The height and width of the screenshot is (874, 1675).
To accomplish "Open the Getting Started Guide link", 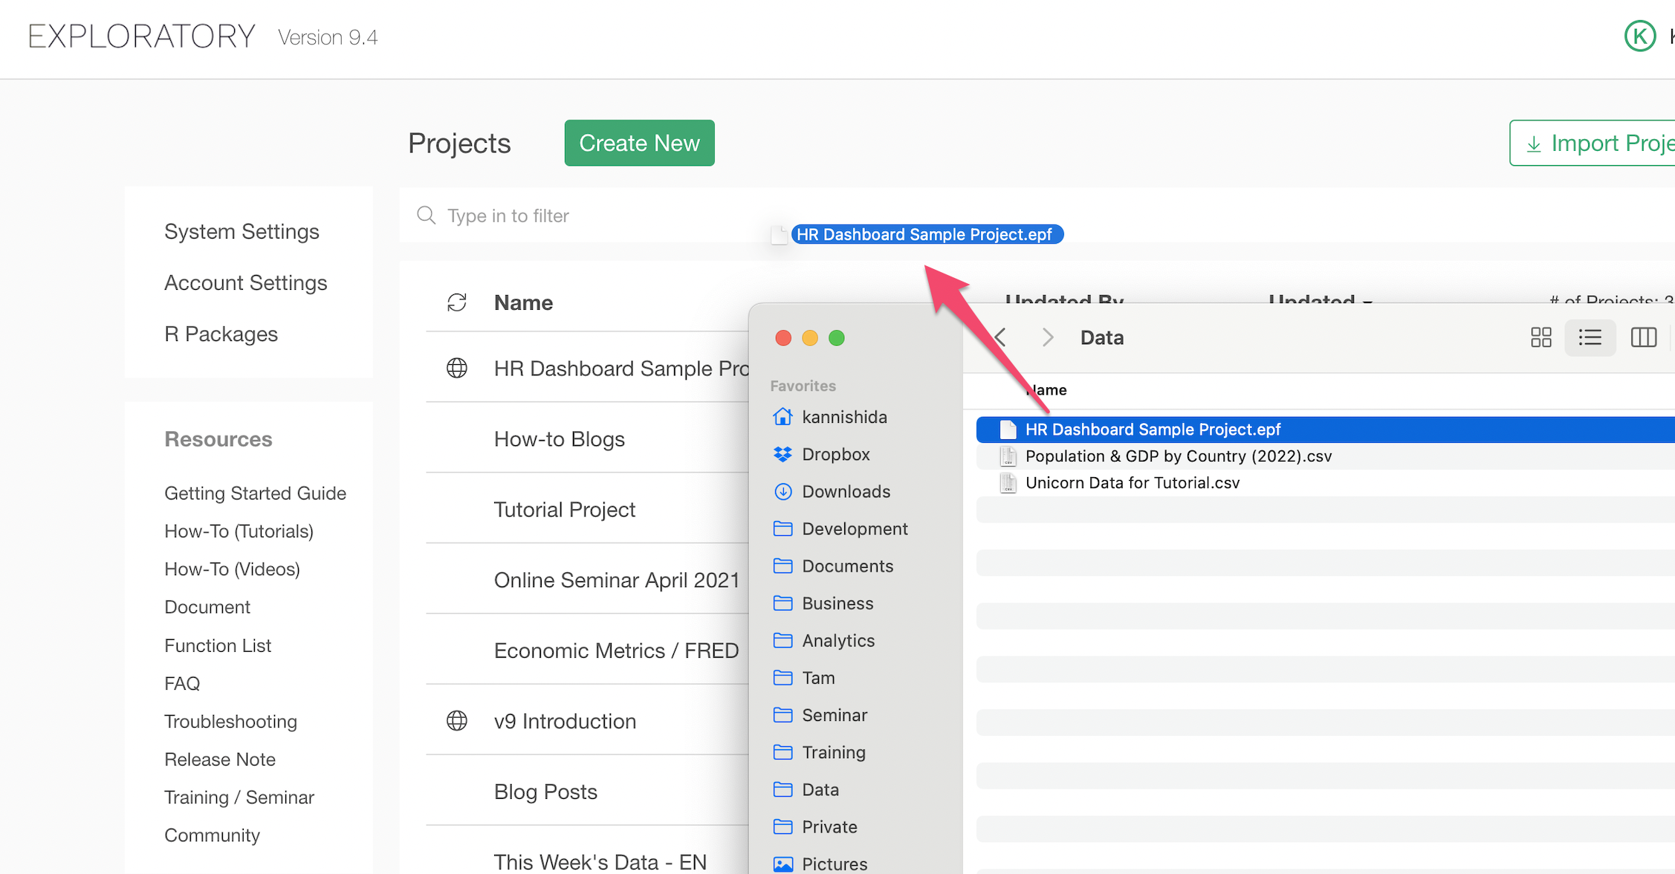I will tap(255, 493).
